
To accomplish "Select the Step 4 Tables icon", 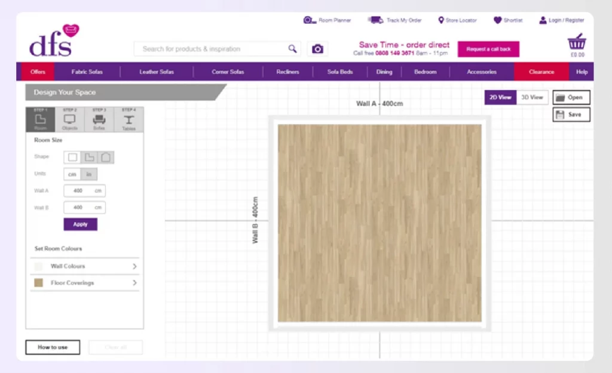I will tap(128, 119).
